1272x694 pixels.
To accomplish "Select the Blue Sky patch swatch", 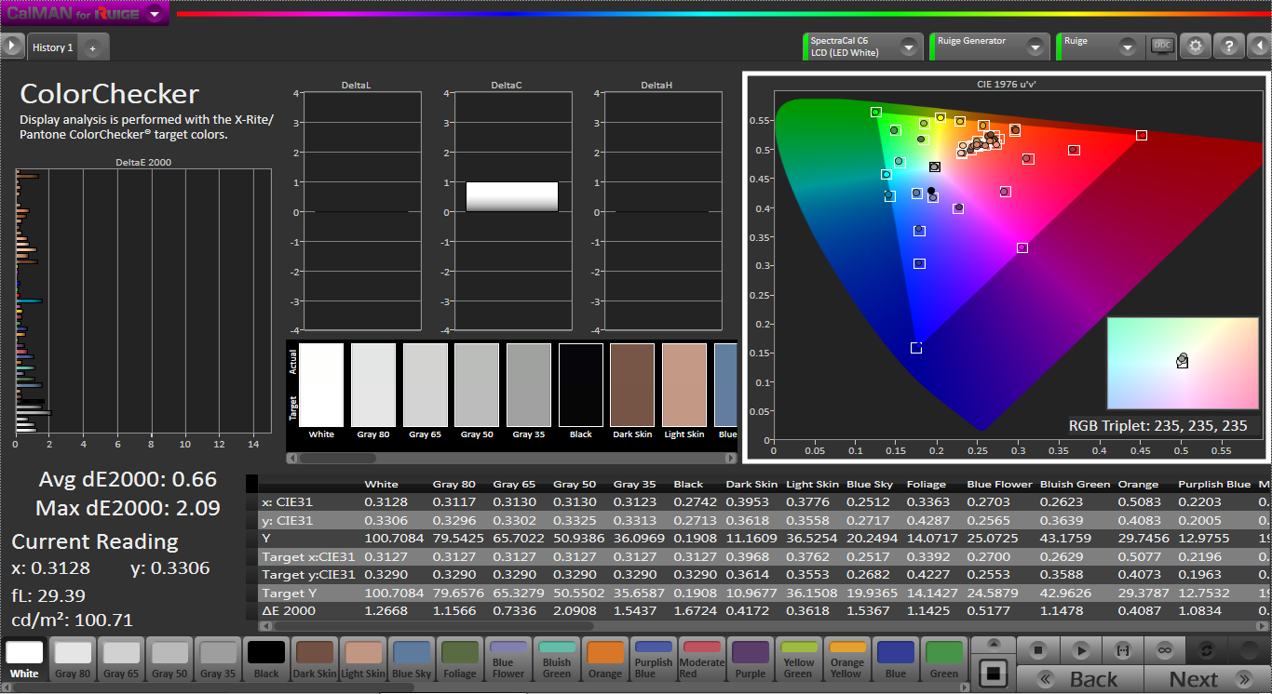I will (412, 660).
